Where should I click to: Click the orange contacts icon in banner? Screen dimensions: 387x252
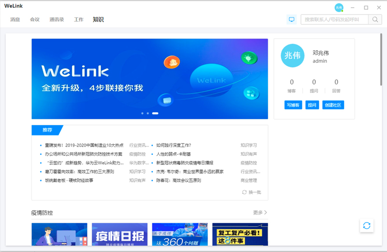tap(172, 62)
